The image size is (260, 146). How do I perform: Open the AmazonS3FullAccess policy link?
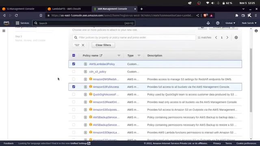(x=106, y=87)
